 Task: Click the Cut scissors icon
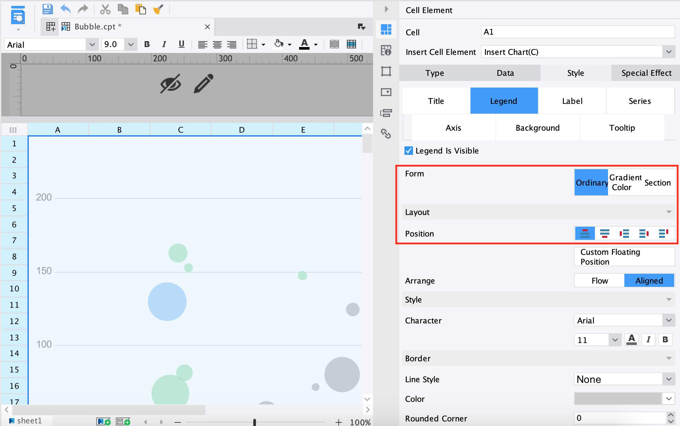[105, 9]
